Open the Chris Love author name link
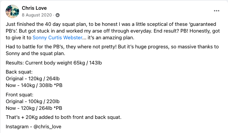This screenshot has width=228, height=133. [34, 8]
